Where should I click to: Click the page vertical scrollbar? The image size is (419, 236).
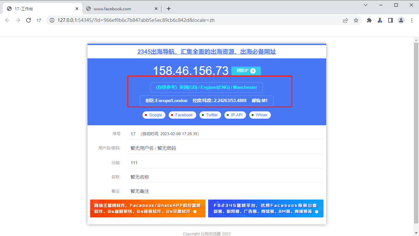point(416,133)
